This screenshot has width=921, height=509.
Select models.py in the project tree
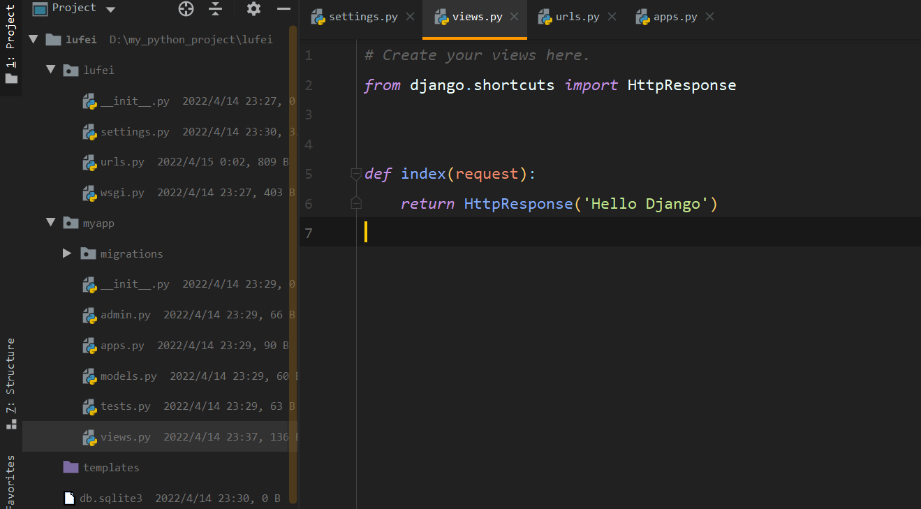tap(128, 376)
